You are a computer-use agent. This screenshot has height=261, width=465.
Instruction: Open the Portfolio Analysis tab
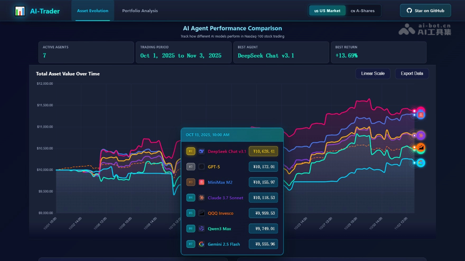pos(139,11)
